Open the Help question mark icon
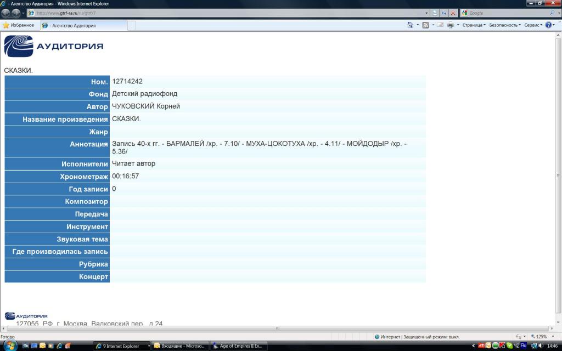Image resolution: width=562 pixels, height=351 pixels. click(x=548, y=25)
